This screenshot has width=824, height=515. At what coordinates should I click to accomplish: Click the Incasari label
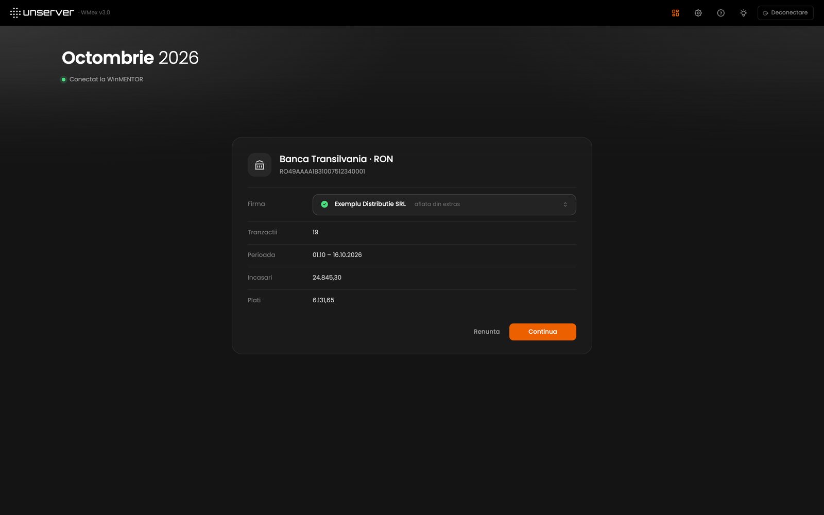(260, 278)
